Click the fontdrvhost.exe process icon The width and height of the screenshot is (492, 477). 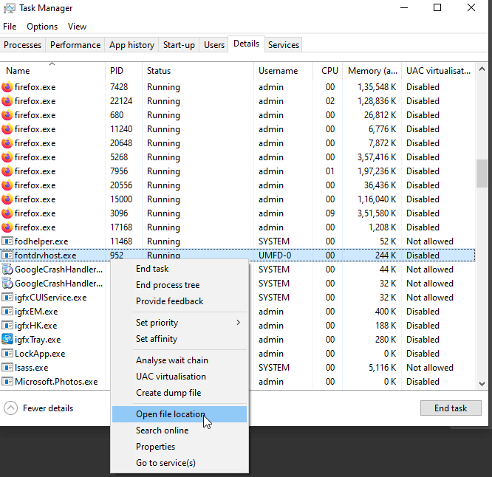coord(7,255)
